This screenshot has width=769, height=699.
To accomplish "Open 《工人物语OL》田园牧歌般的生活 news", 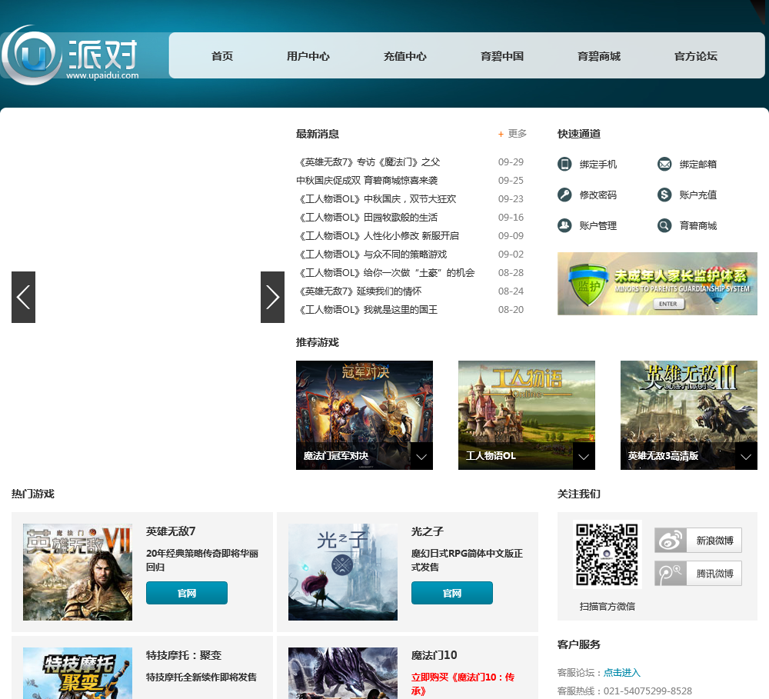I will point(367,218).
